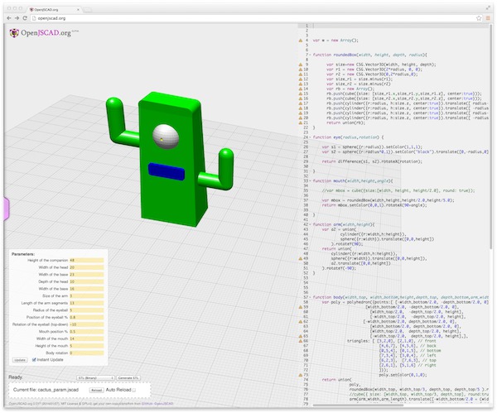The width and height of the screenshot is (497, 413).
Task: Edit the Length of the arm segments field
Action: (86, 303)
